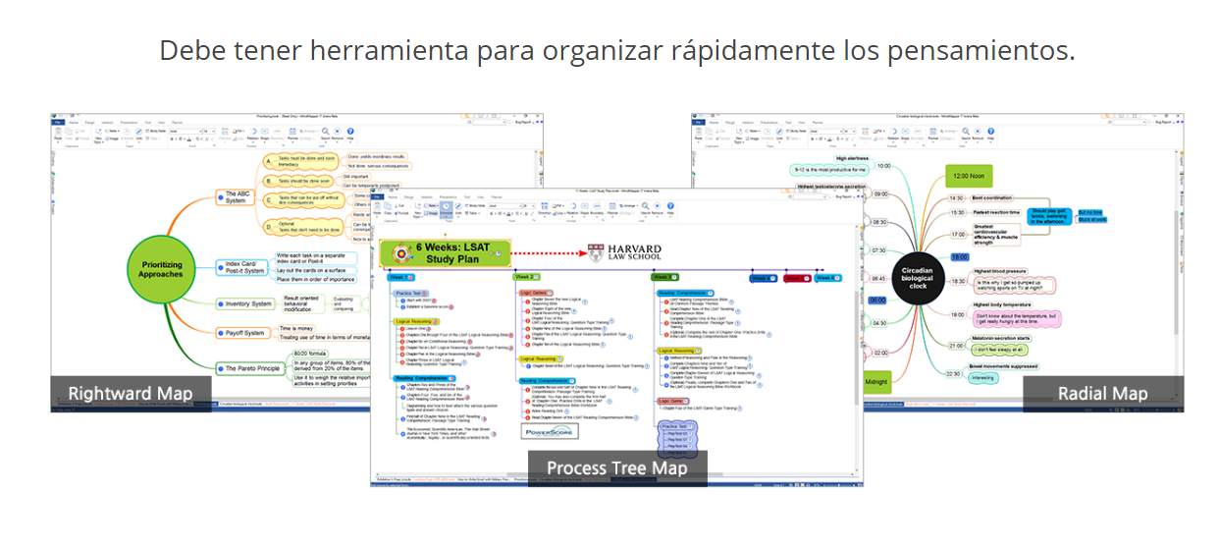Click the Search magnifier icon in Rightward Map ribbon

(325, 132)
